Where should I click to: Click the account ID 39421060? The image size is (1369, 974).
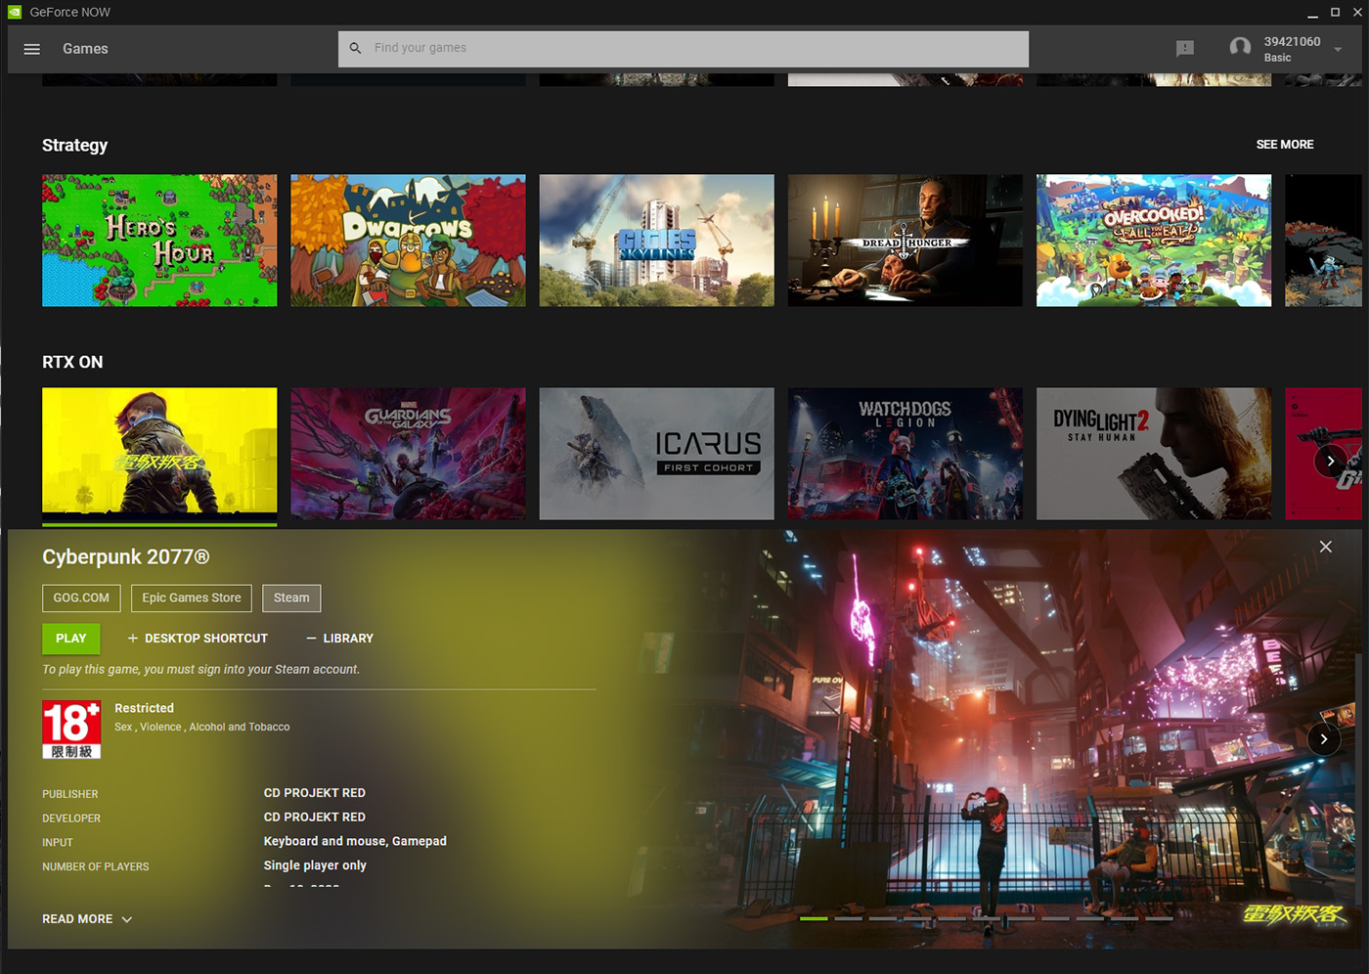tap(1292, 41)
